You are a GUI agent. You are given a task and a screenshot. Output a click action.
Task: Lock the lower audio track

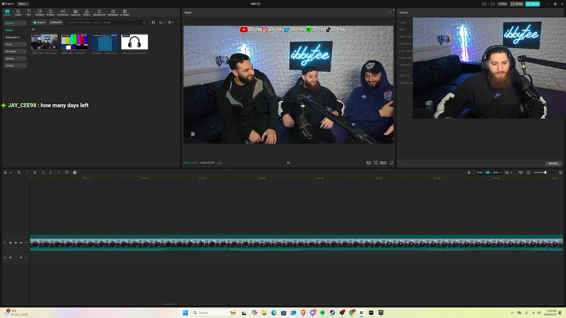(10, 257)
